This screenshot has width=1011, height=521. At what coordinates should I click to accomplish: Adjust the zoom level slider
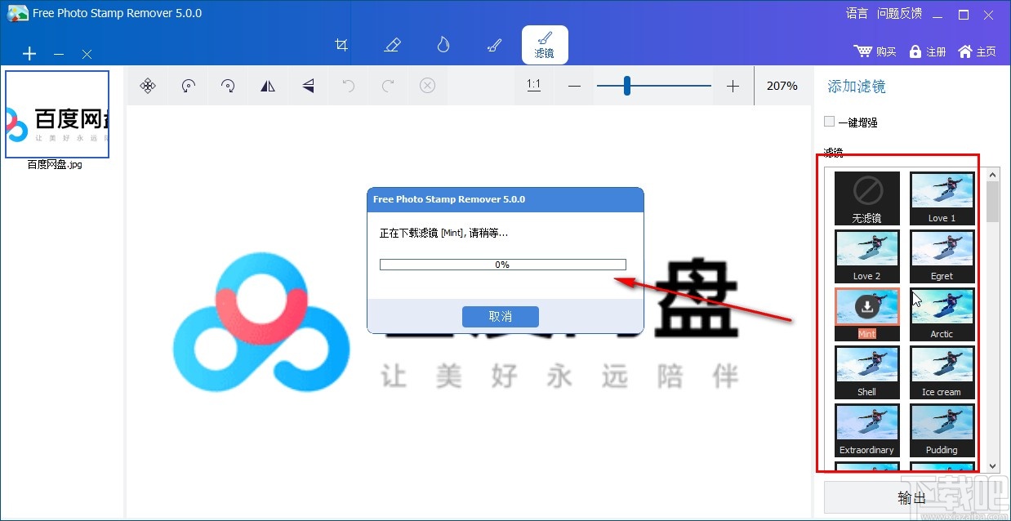[627, 85]
